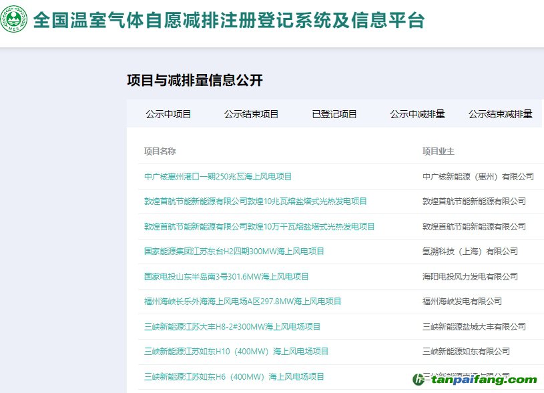Open 三峡新能源江苏大丰H8-2#300MW project
This screenshot has width=544, height=393.
232,327
